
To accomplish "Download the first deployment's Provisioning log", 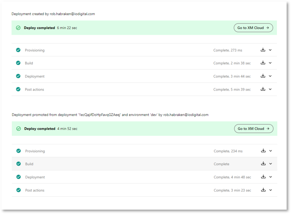I will (263, 50).
